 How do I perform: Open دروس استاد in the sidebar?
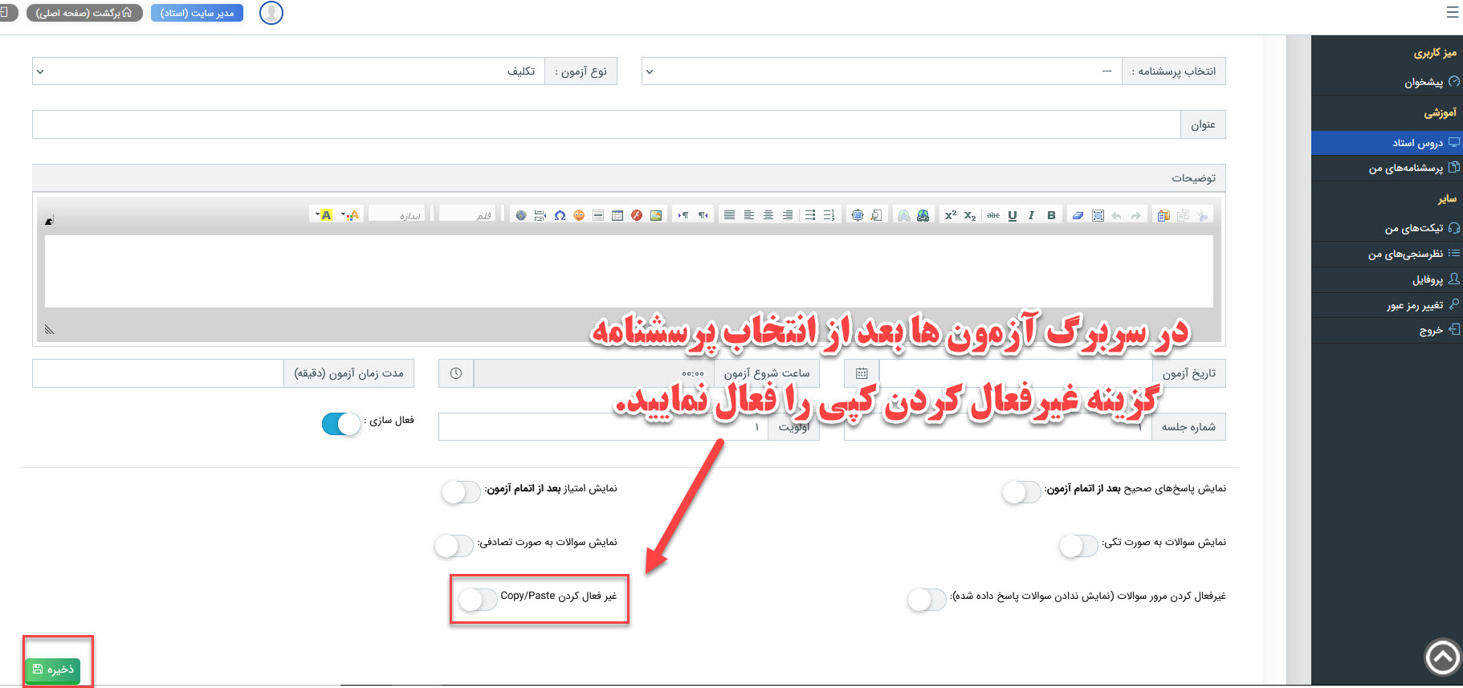(1416, 143)
